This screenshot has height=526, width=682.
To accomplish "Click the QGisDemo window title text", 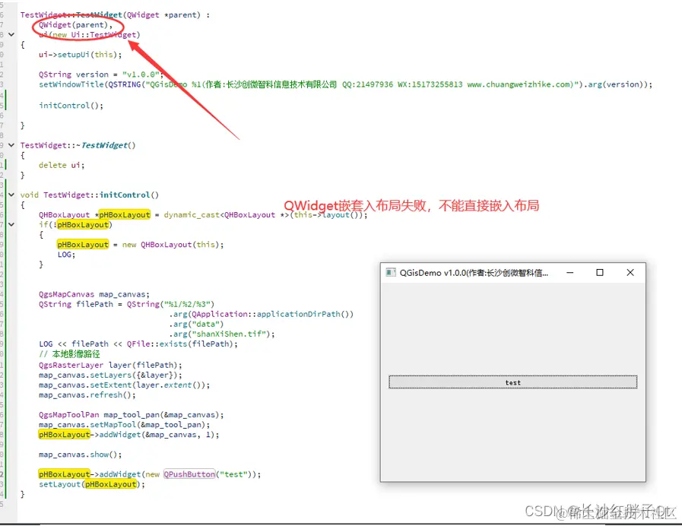I will tap(474, 273).
